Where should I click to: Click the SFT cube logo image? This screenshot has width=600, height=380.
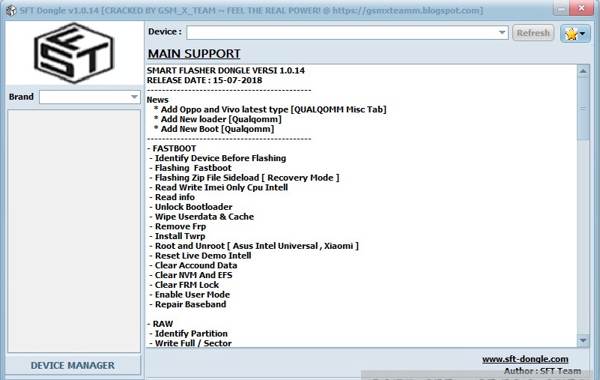click(74, 53)
